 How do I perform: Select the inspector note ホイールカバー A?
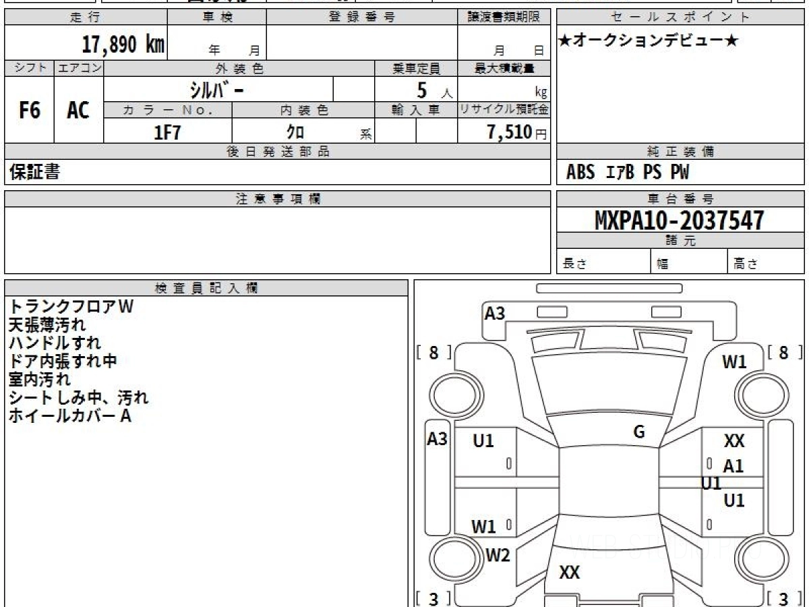70,416
